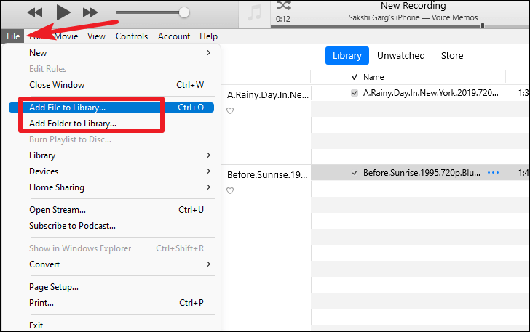Viewport: 530px width, 332px height.
Task: Select Subscribe to Podcast
Action: coord(111,226)
